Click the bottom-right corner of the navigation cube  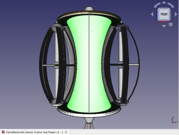(169, 19)
